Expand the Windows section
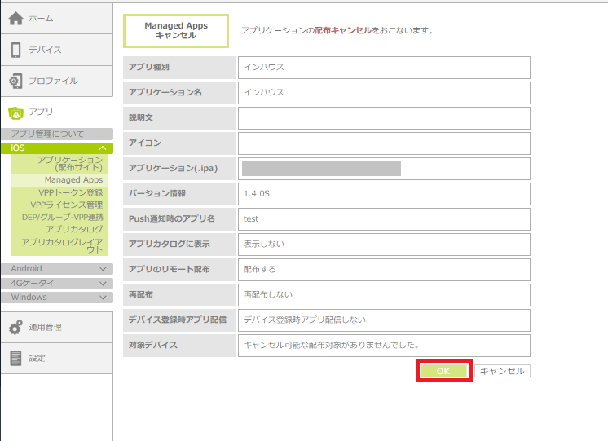This screenshot has height=441, width=608. point(103,297)
